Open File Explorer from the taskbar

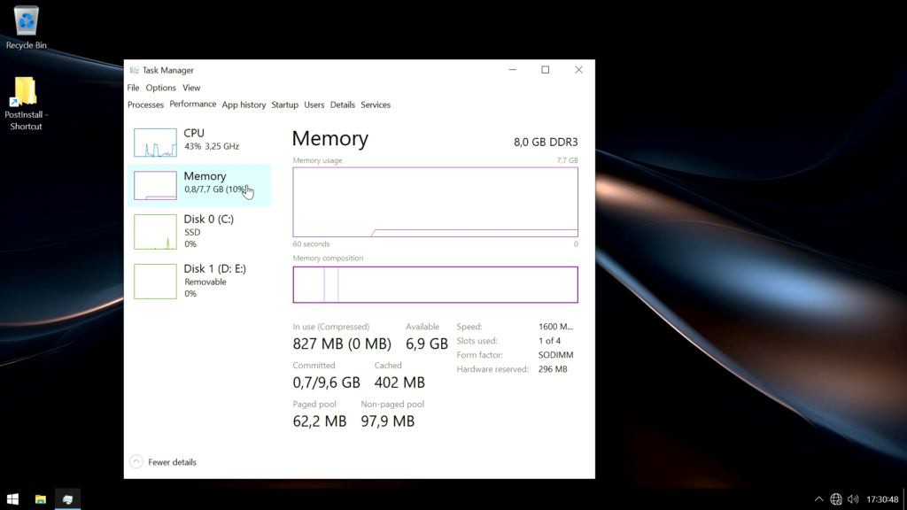coord(41,499)
